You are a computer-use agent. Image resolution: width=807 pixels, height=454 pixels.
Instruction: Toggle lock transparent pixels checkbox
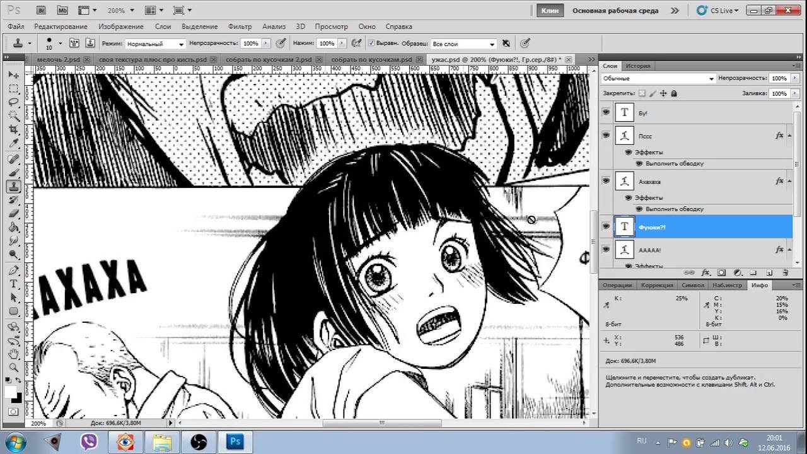[x=642, y=93]
